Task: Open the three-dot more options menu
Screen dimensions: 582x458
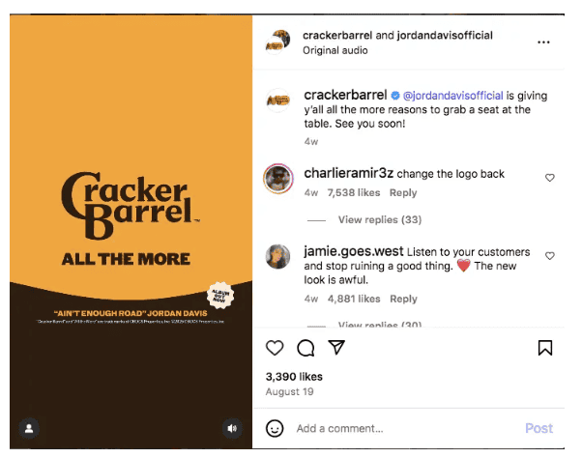Action: pyautogui.click(x=543, y=43)
